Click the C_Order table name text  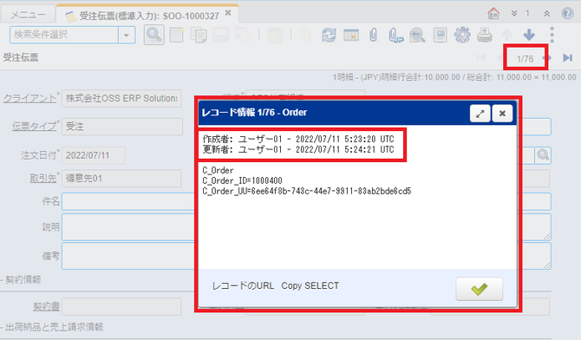point(218,170)
